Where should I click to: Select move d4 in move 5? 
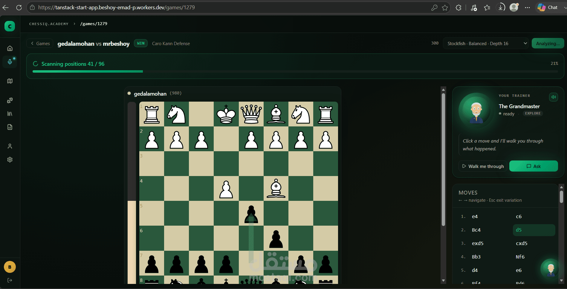tap(475, 270)
